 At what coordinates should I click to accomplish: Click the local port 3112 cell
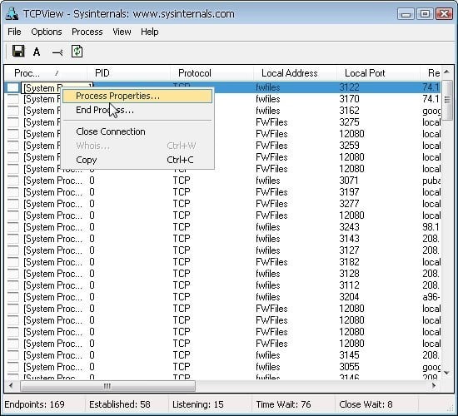click(349, 285)
